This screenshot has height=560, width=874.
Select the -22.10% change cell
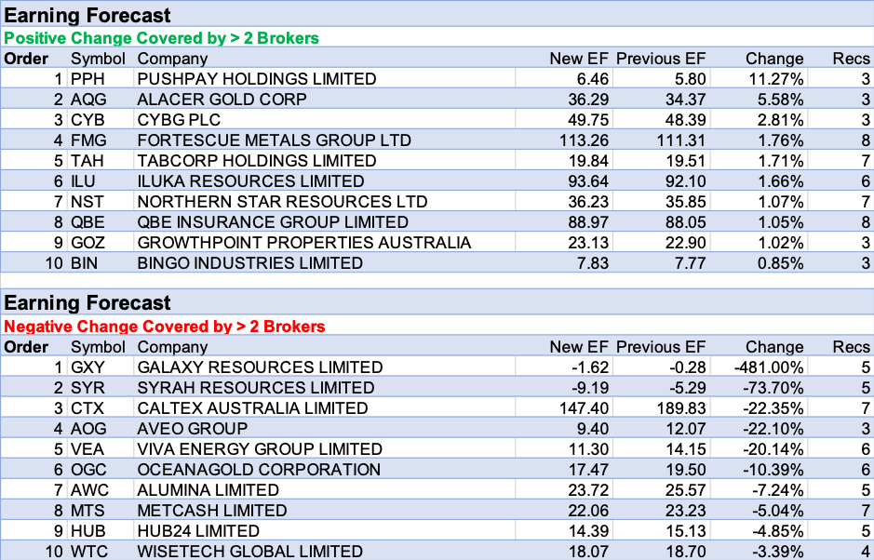tap(773, 429)
